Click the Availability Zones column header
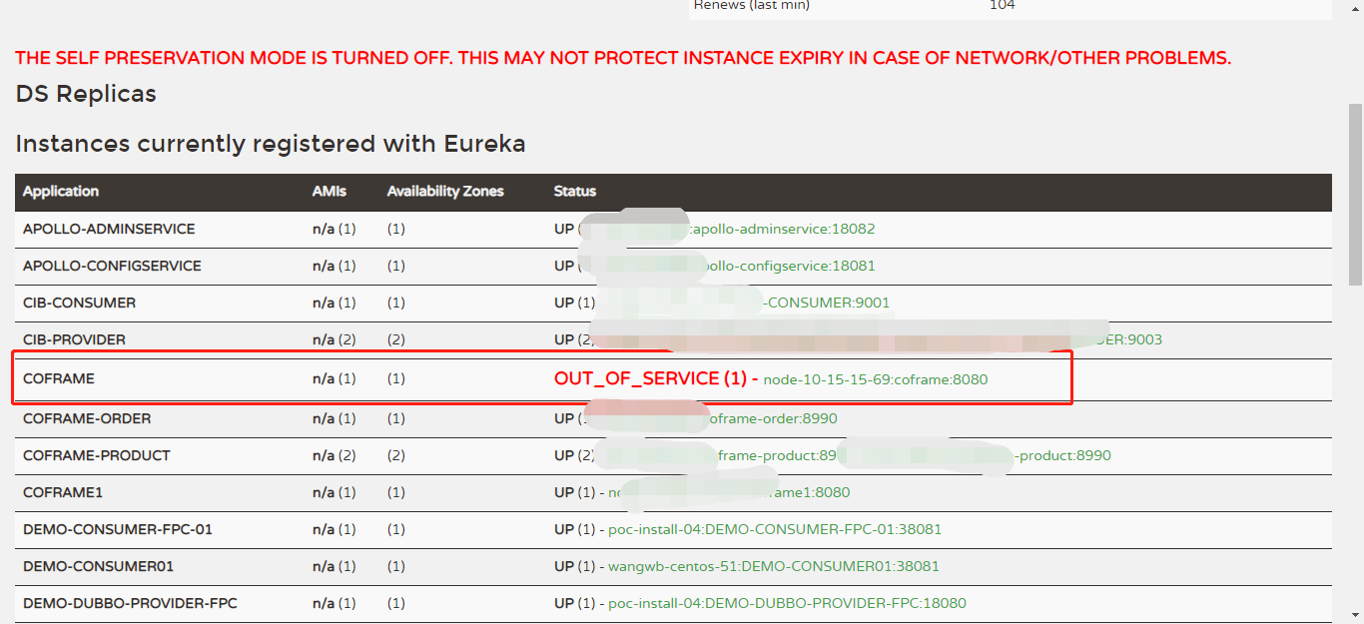The width and height of the screenshot is (1364, 624). 445,192
